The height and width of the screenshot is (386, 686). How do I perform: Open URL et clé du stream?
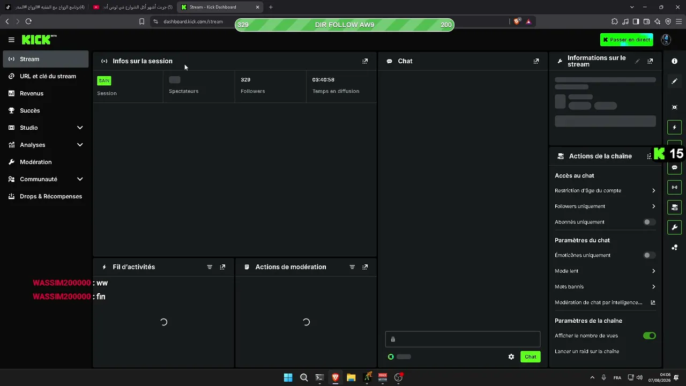coord(46,76)
